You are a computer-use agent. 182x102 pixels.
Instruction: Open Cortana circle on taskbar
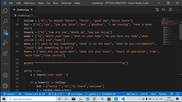tap(59, 99)
